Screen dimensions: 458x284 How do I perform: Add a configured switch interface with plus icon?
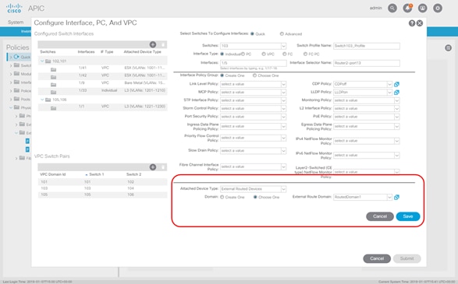(153, 44)
